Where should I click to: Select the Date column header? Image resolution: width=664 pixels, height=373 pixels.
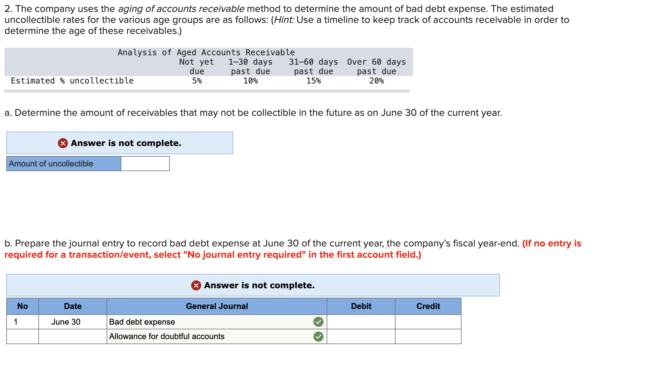[72, 306]
